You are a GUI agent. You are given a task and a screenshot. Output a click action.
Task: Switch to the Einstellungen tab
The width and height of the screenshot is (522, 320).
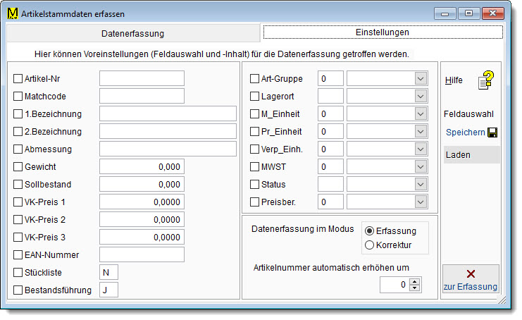383,32
